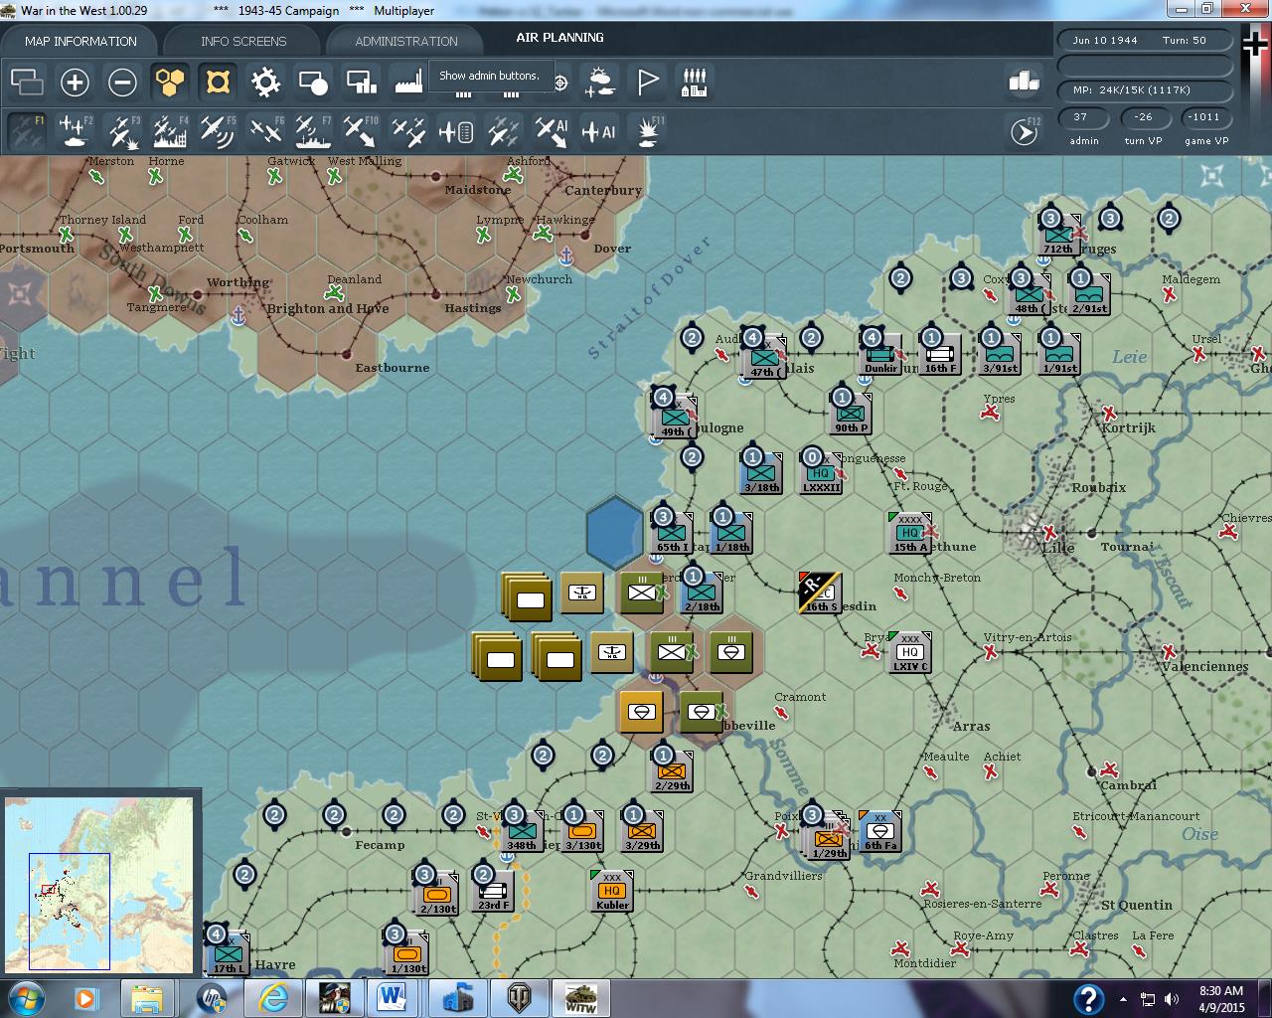Click volume speaker icon in system tray

(1172, 999)
